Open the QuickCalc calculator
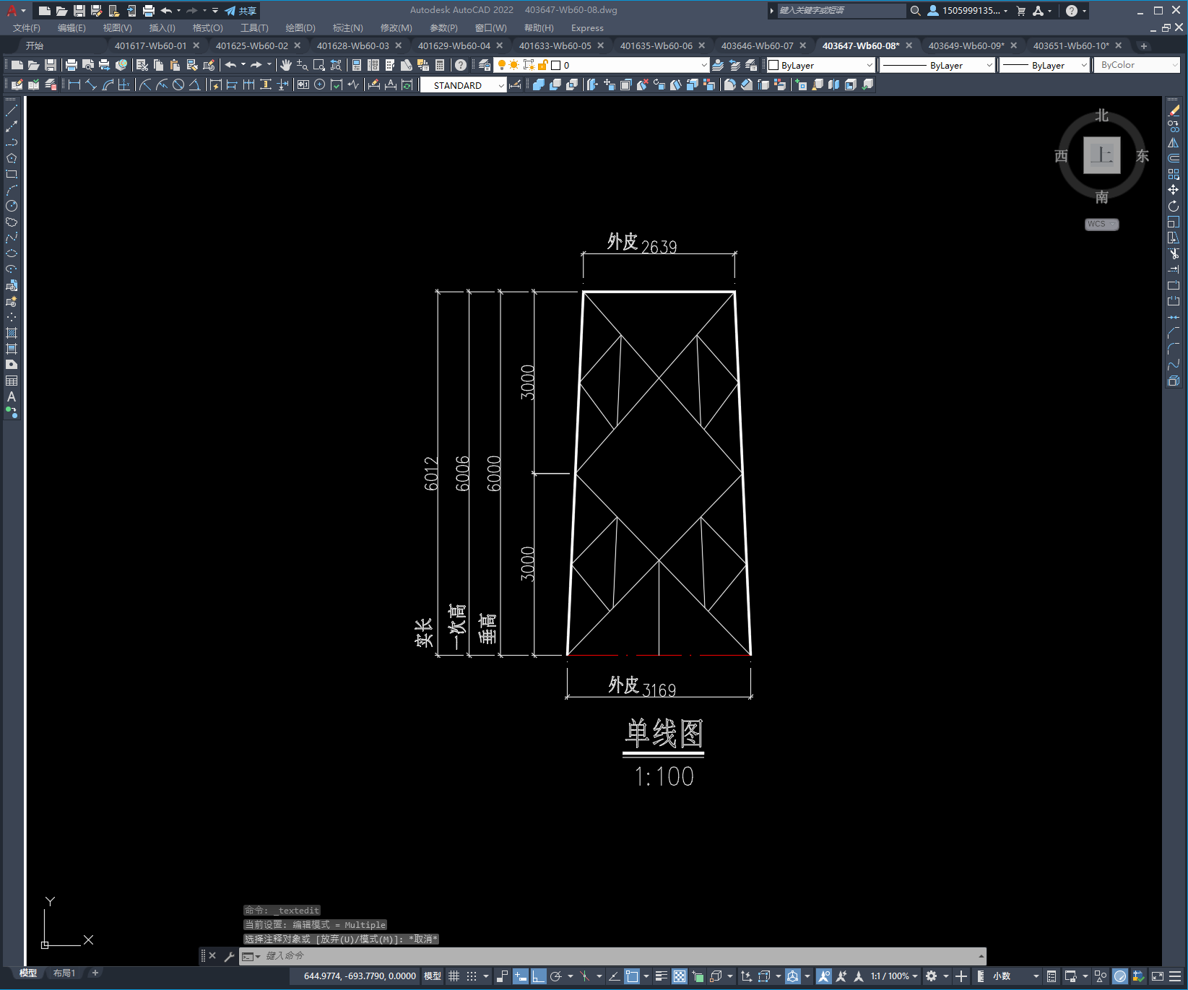Screen dimensions: 1188x990 (440, 65)
